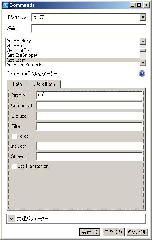Click the 実行(R) run button

click(x=90, y=232)
